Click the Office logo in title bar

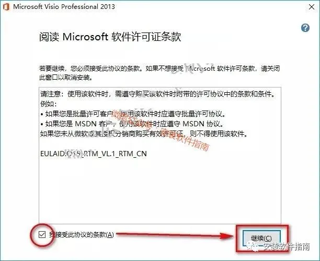pyautogui.click(x=6, y=7)
